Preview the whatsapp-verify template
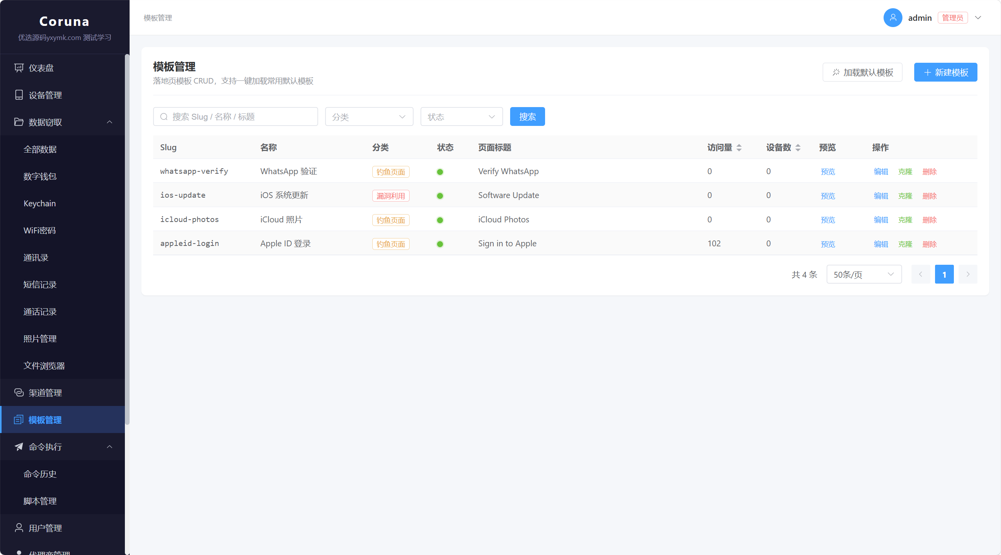Viewport: 1001px width, 555px height. [x=828, y=171]
